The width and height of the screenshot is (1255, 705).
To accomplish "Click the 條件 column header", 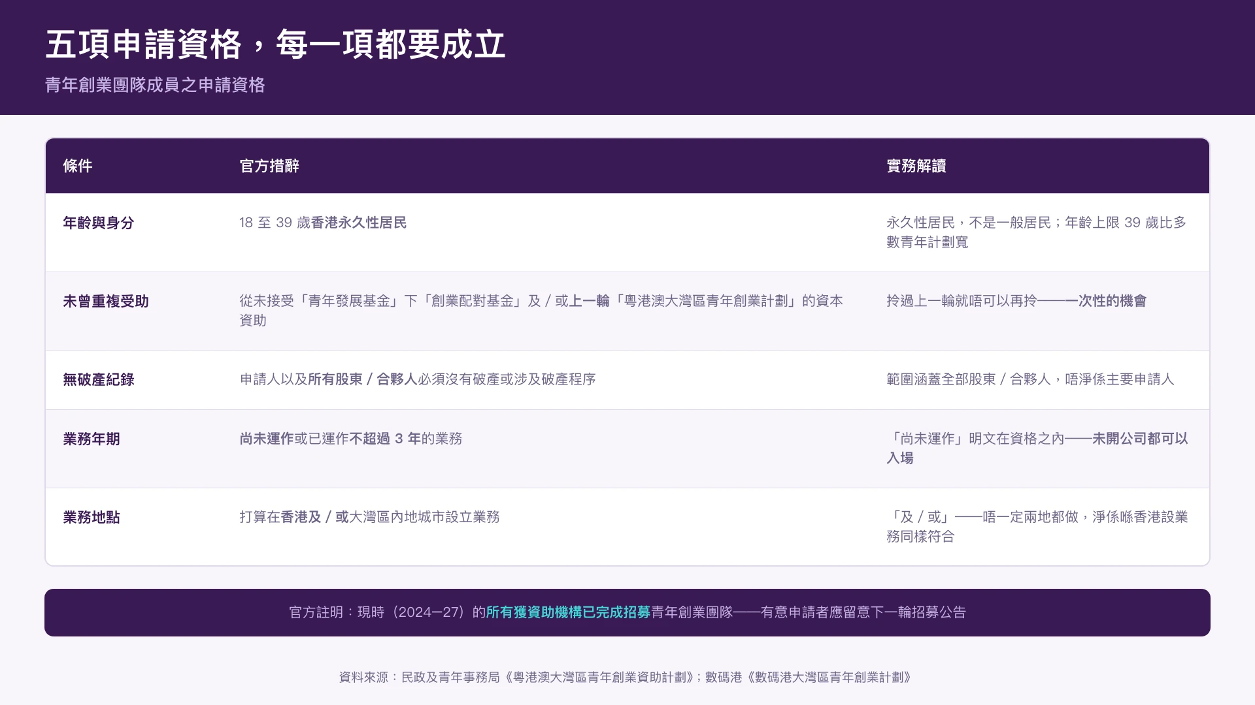I will tap(77, 166).
